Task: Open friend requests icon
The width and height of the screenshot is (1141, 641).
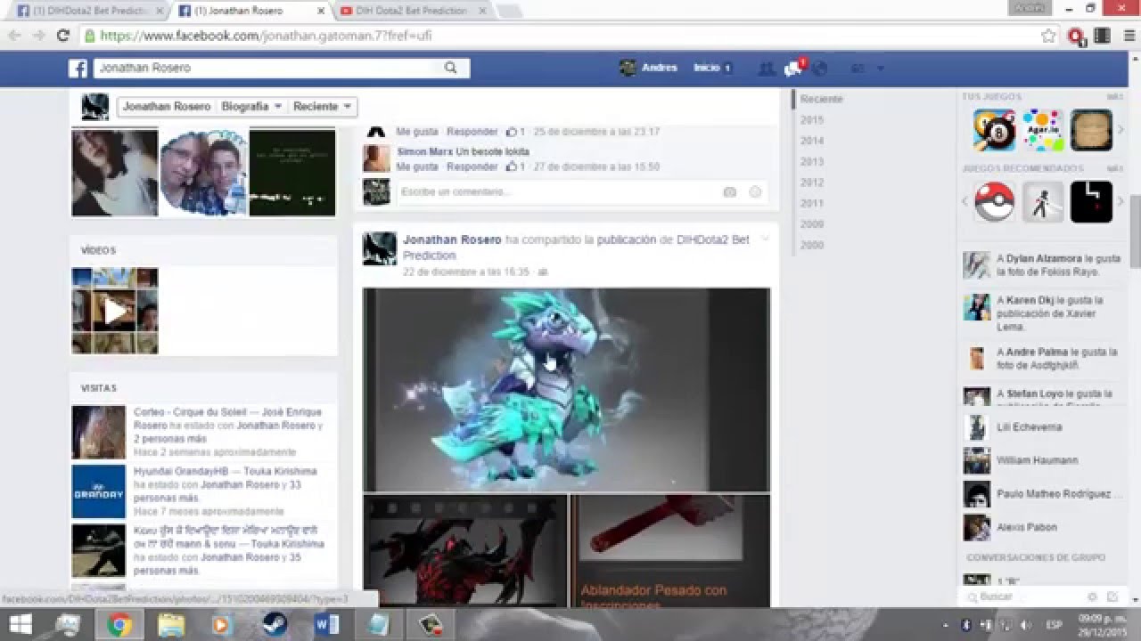Action: [x=766, y=69]
